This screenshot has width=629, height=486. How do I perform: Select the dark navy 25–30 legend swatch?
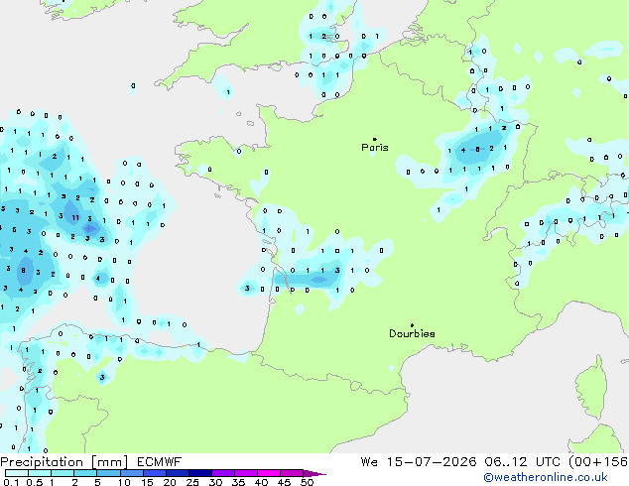[x=200, y=473]
